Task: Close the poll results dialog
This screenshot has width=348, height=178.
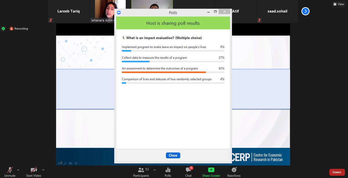Action: pos(173,155)
